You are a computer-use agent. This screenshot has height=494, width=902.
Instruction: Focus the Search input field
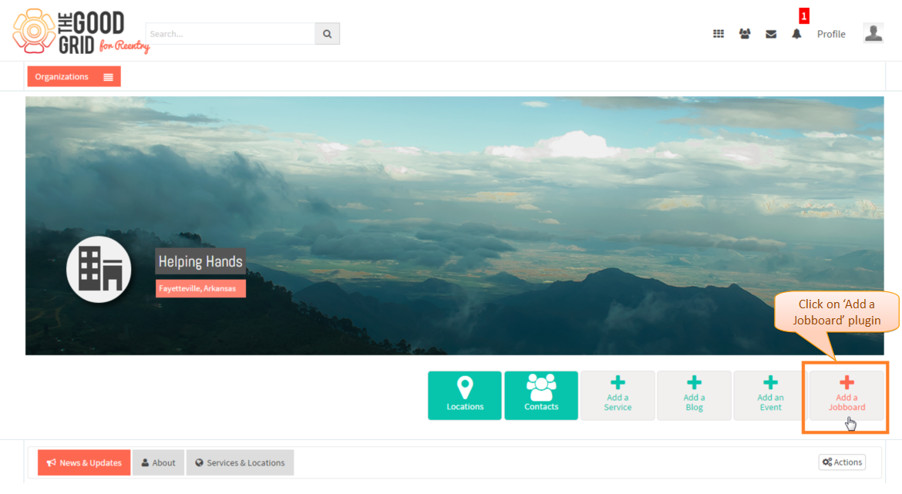click(x=230, y=34)
